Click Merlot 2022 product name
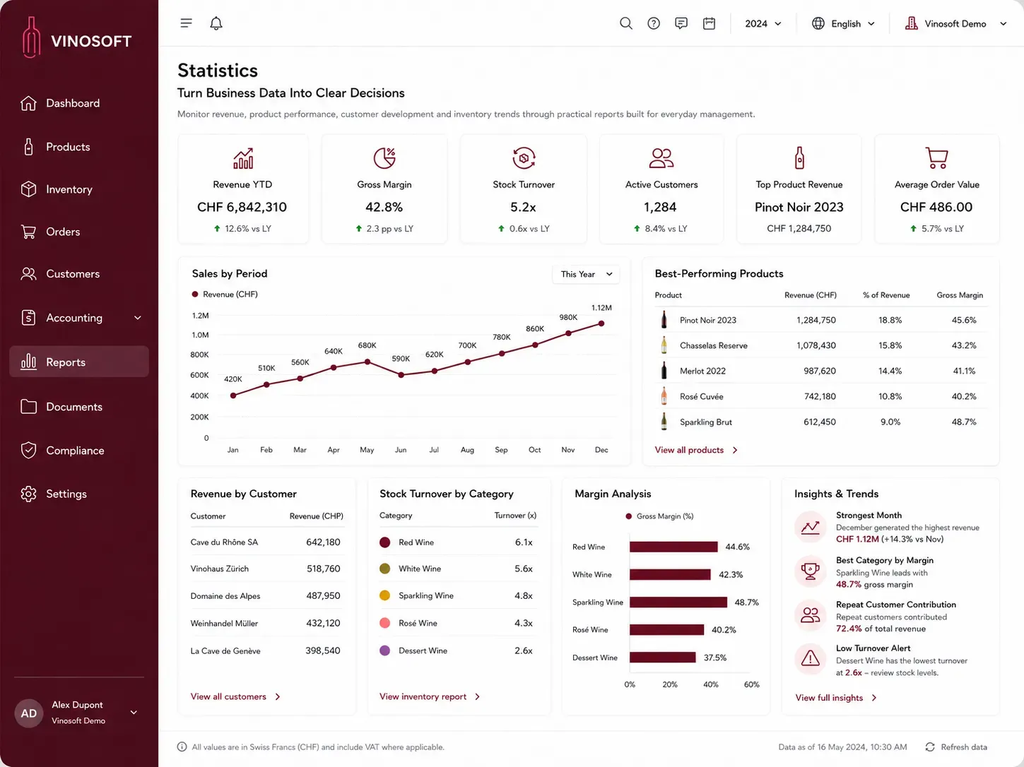This screenshot has height=767, width=1024. click(x=702, y=371)
